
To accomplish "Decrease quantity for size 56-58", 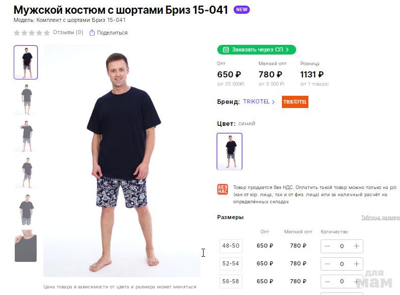I will click(x=327, y=281).
